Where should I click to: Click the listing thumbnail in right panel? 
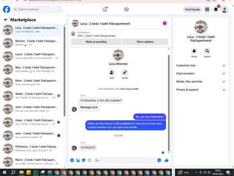(201, 27)
